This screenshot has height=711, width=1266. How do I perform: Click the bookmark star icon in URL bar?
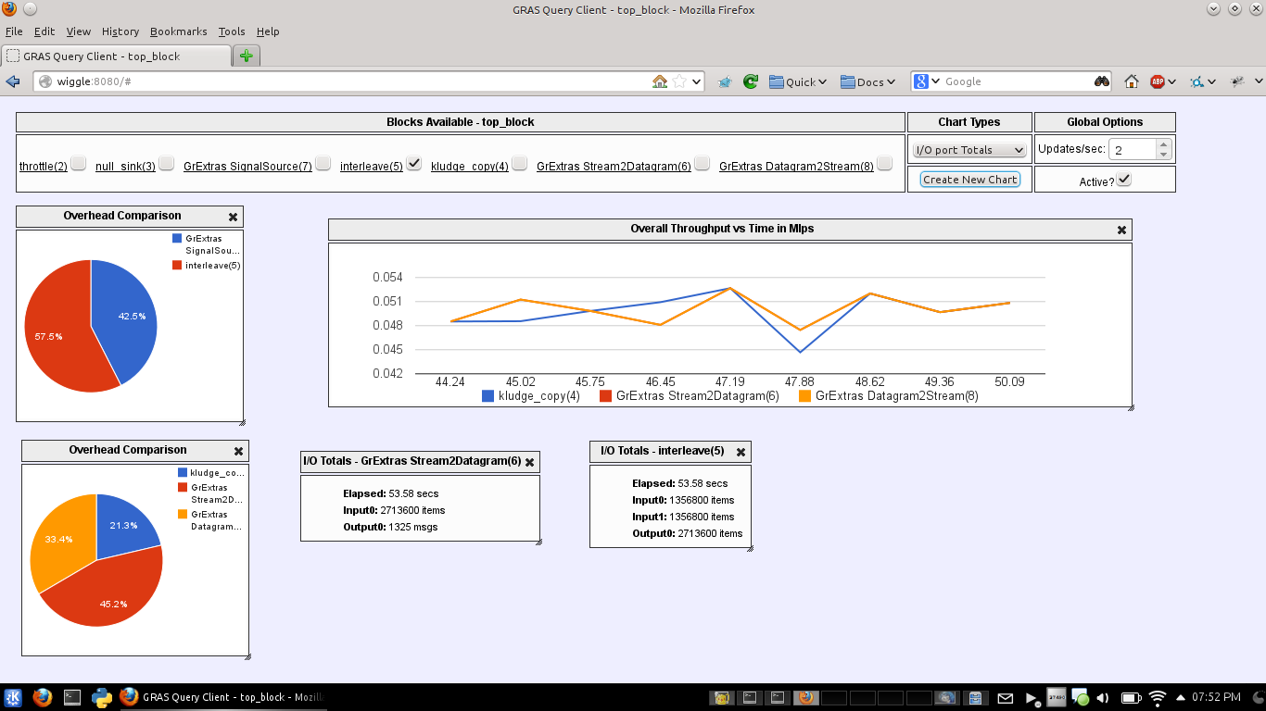[x=679, y=81]
